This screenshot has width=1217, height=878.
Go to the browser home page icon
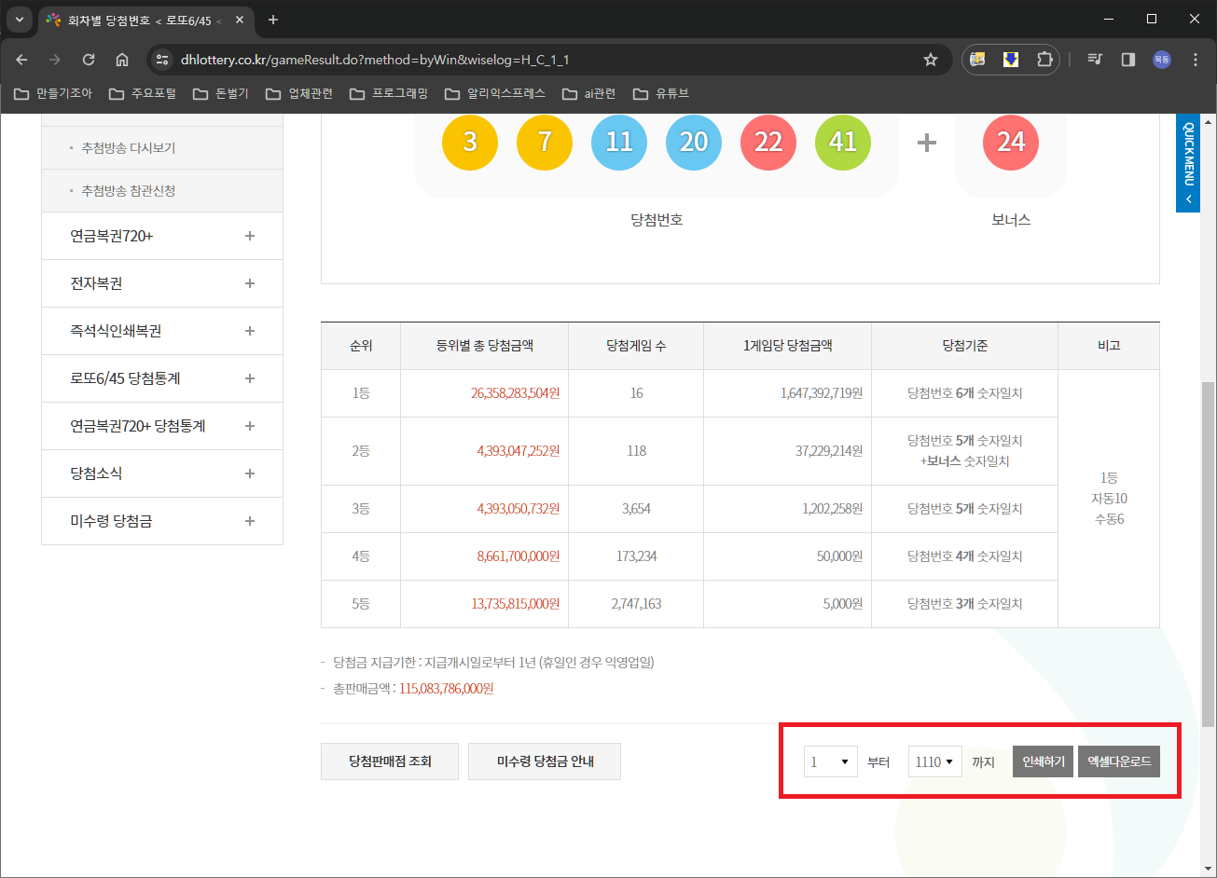click(x=122, y=60)
